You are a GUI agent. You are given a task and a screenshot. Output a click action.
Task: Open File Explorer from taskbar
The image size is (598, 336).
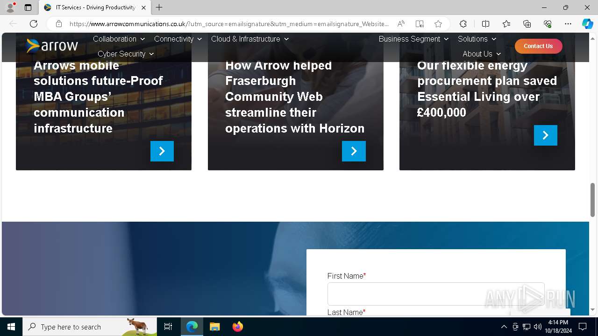[215, 327]
